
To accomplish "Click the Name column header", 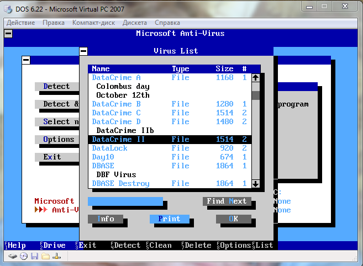I will coord(101,68).
